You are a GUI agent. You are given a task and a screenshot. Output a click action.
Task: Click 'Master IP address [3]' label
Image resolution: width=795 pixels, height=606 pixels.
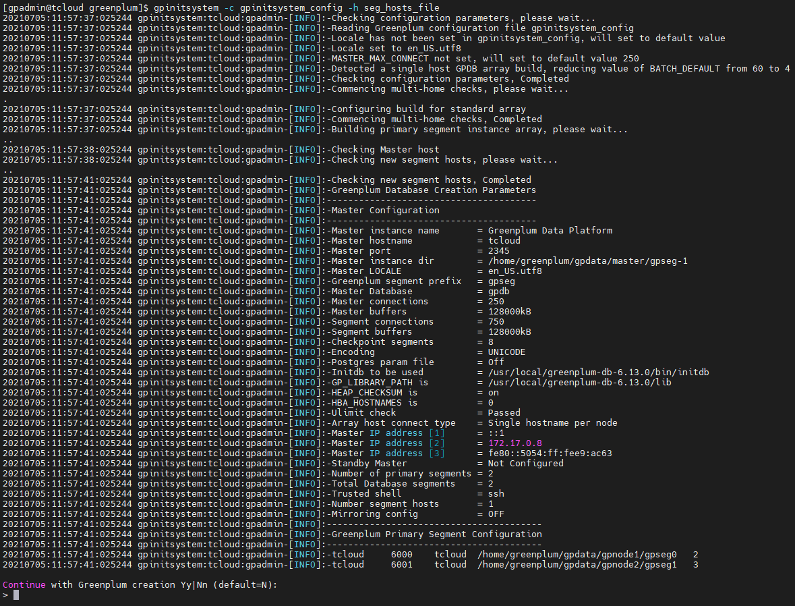(388, 453)
